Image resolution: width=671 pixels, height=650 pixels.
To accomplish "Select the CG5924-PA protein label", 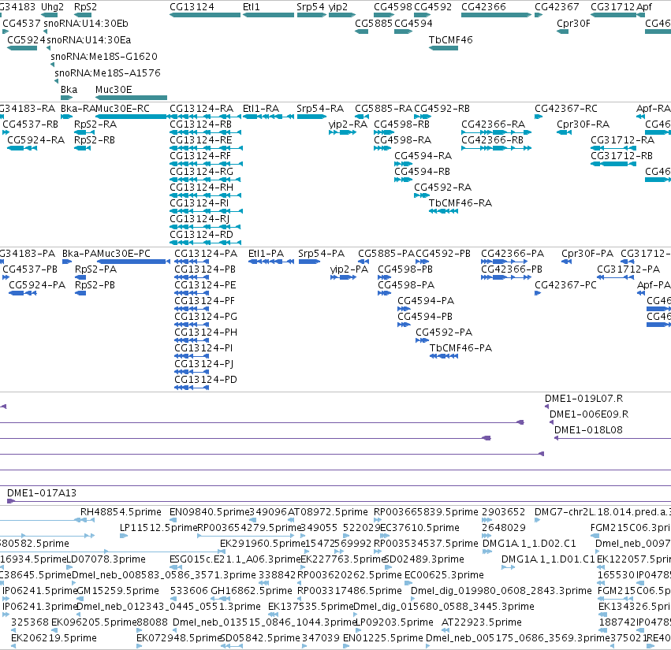I will 37,285.
